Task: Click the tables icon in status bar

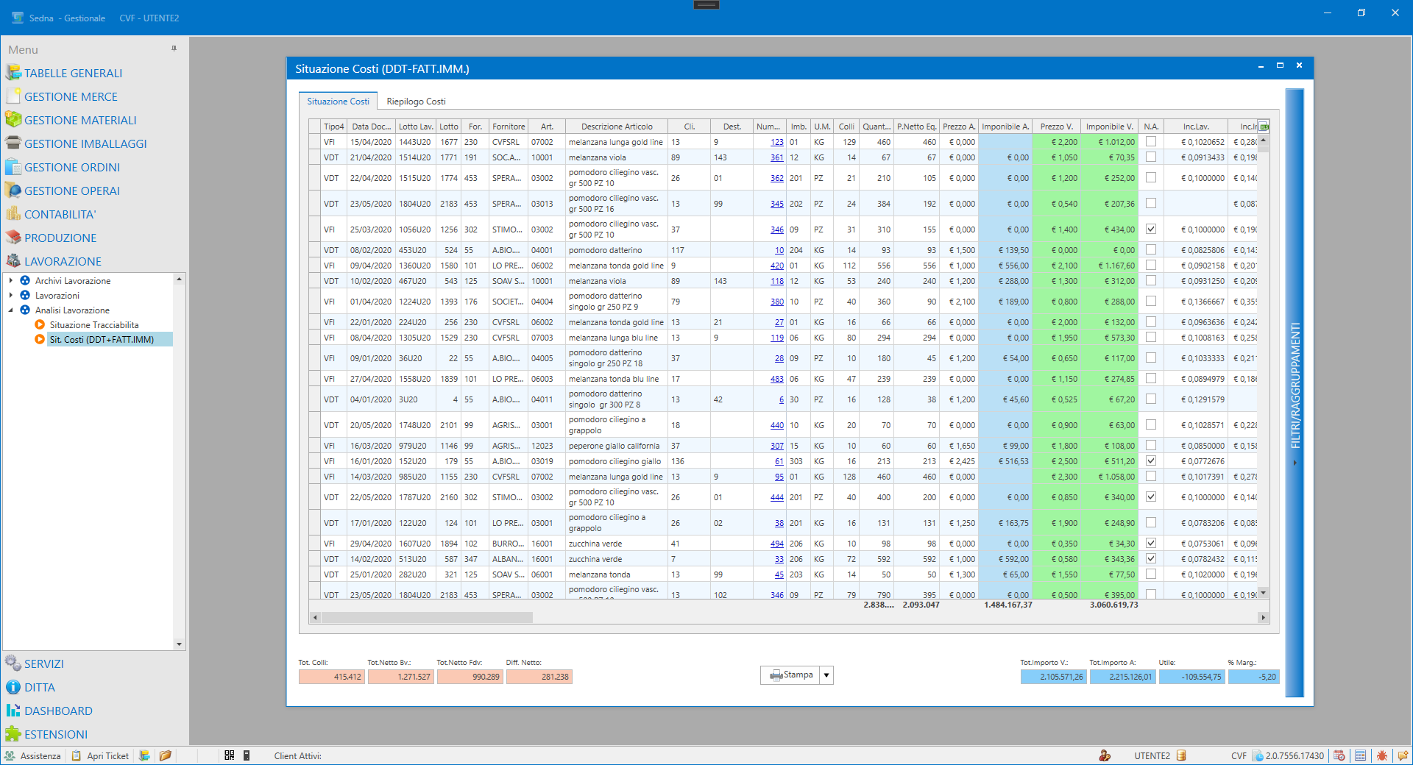Action: click(x=145, y=755)
